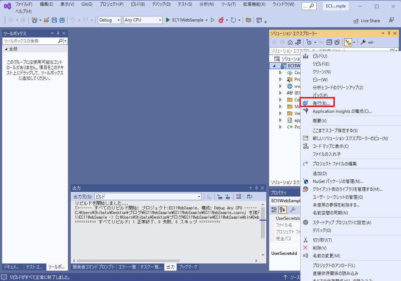Click the Save file icon in toolbar

(x=54, y=20)
